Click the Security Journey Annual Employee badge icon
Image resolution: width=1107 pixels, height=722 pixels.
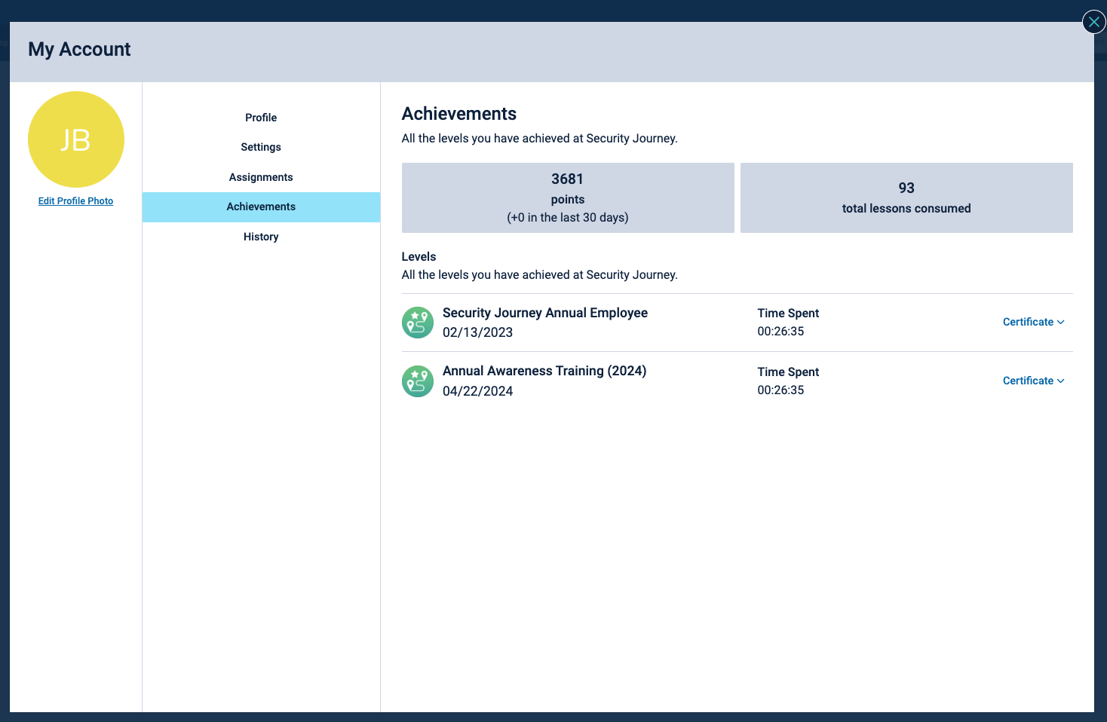418,323
